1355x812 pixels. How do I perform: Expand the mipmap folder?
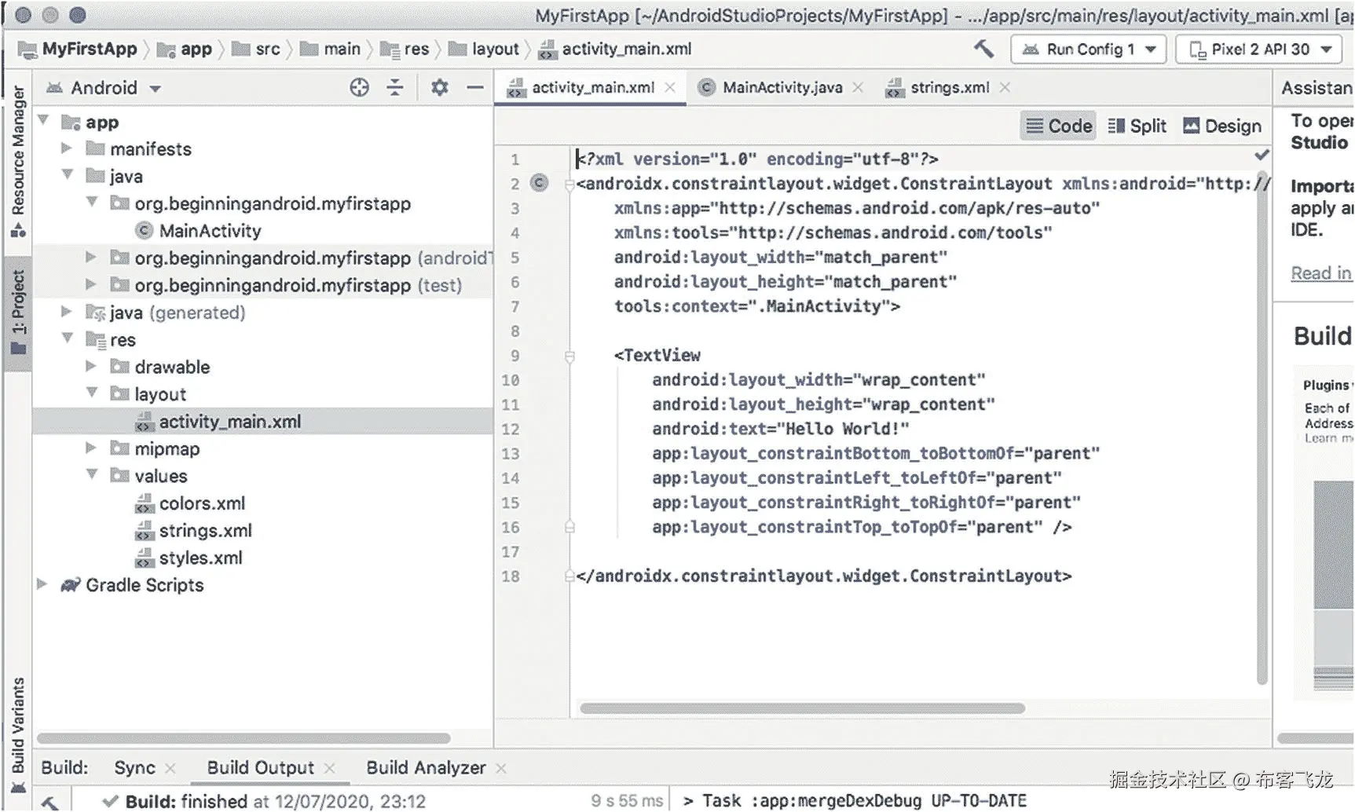(91, 448)
